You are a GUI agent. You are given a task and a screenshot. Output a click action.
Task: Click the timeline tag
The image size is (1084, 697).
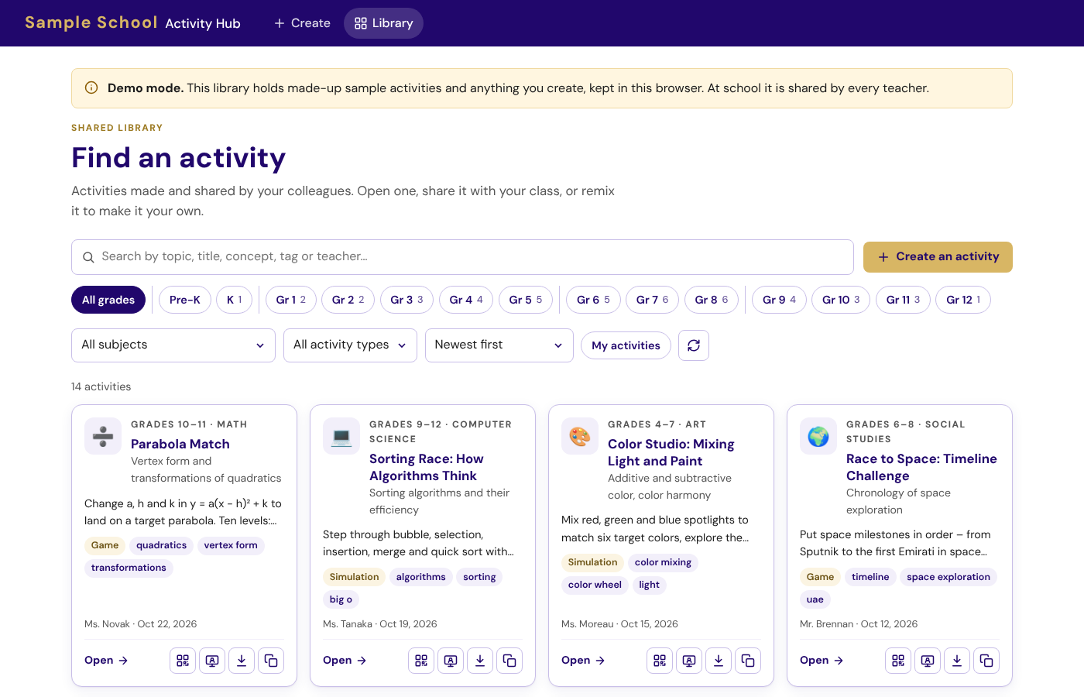coord(870,577)
